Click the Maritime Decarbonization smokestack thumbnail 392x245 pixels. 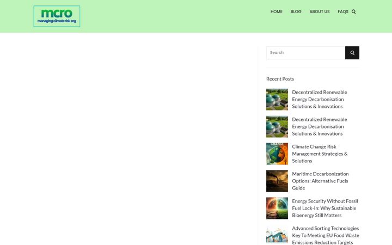click(277, 181)
